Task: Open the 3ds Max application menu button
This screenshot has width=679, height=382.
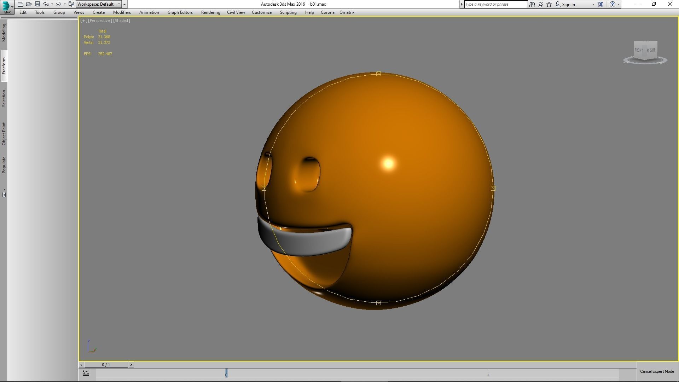Action: pyautogui.click(x=7, y=7)
